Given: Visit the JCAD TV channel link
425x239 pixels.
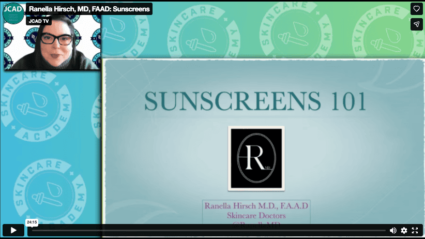Looking at the screenshot, I should click(x=39, y=21).
